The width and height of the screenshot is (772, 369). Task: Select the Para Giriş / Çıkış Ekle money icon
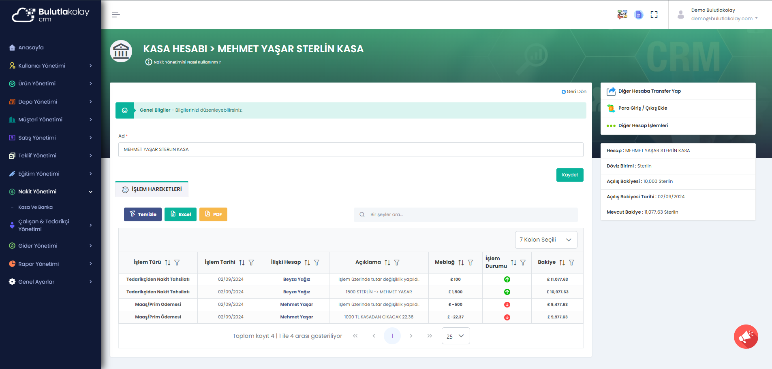coord(611,108)
